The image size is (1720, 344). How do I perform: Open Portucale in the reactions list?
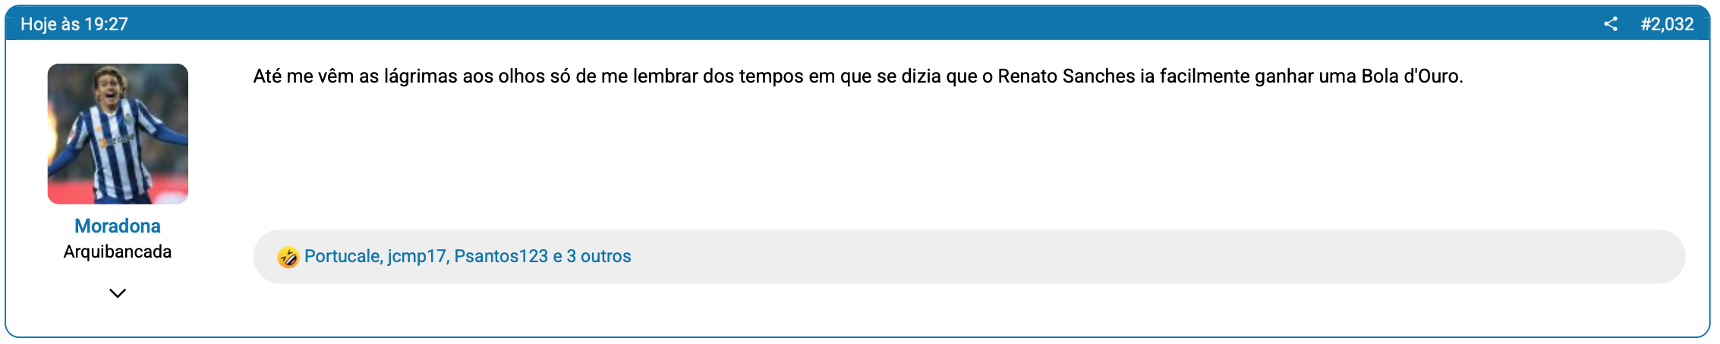click(342, 256)
